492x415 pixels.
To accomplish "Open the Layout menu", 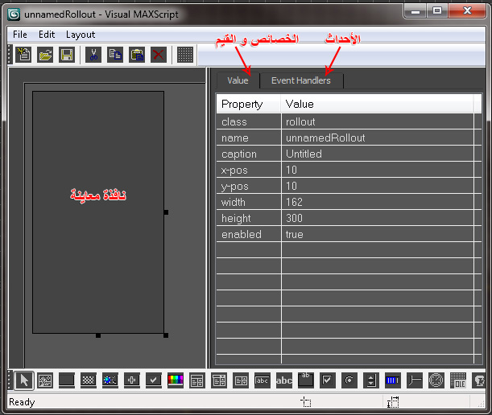I will [81, 35].
